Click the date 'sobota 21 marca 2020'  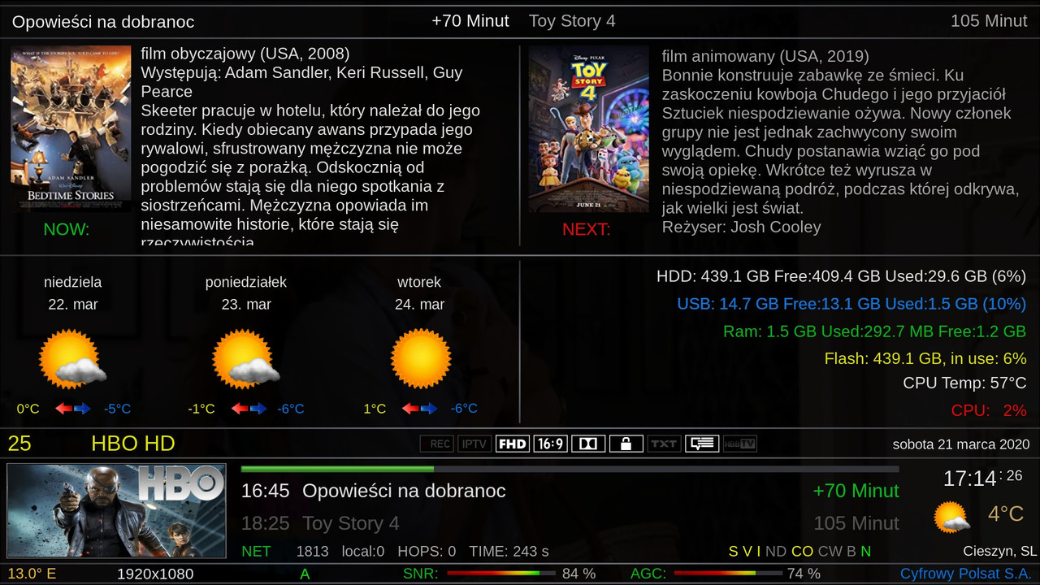coord(961,444)
